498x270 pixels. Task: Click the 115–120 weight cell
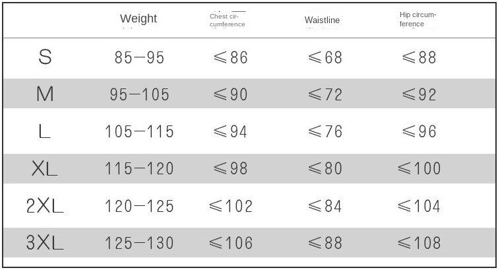[x=139, y=169]
